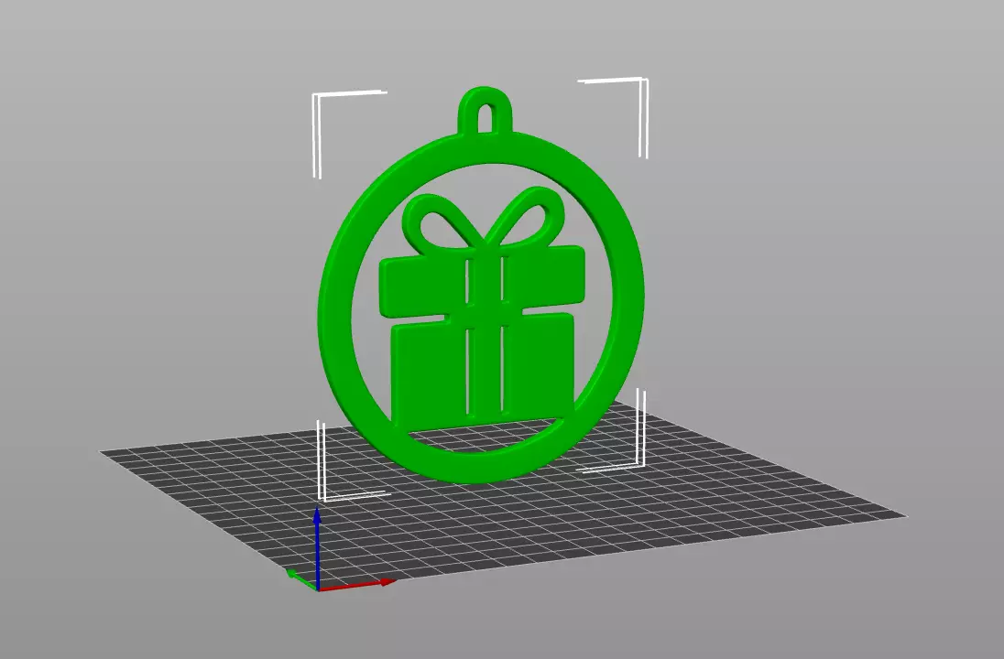Click the red X axis arrow
The image size is (1004, 659).
click(x=358, y=585)
